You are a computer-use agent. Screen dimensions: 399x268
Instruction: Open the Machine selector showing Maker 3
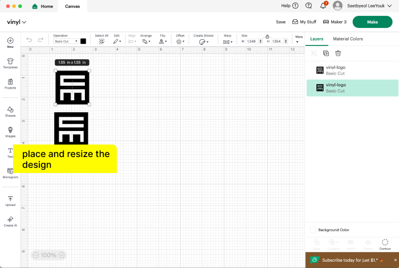pos(335,22)
